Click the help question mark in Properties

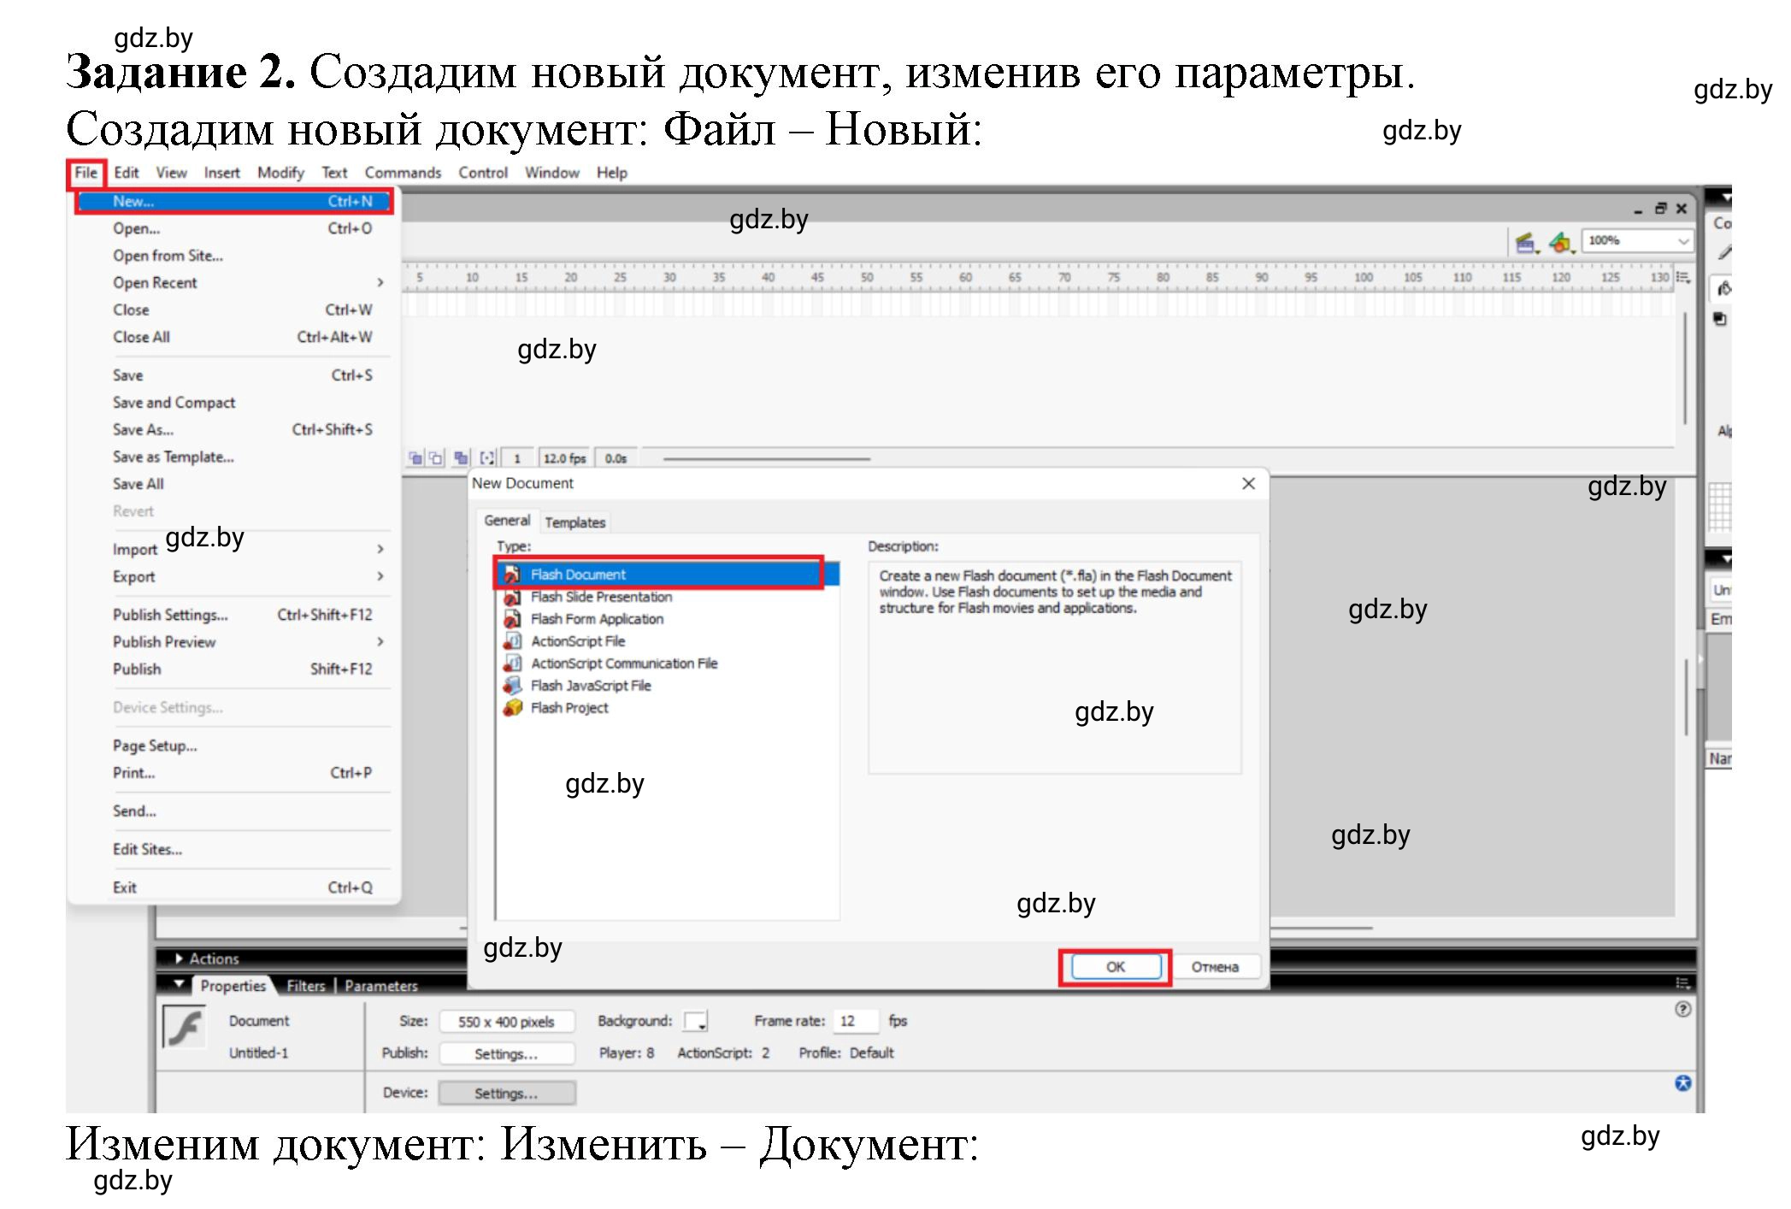[x=1682, y=1010]
